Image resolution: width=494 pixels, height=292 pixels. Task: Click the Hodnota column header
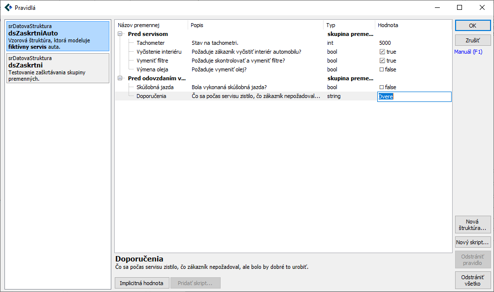coord(388,25)
